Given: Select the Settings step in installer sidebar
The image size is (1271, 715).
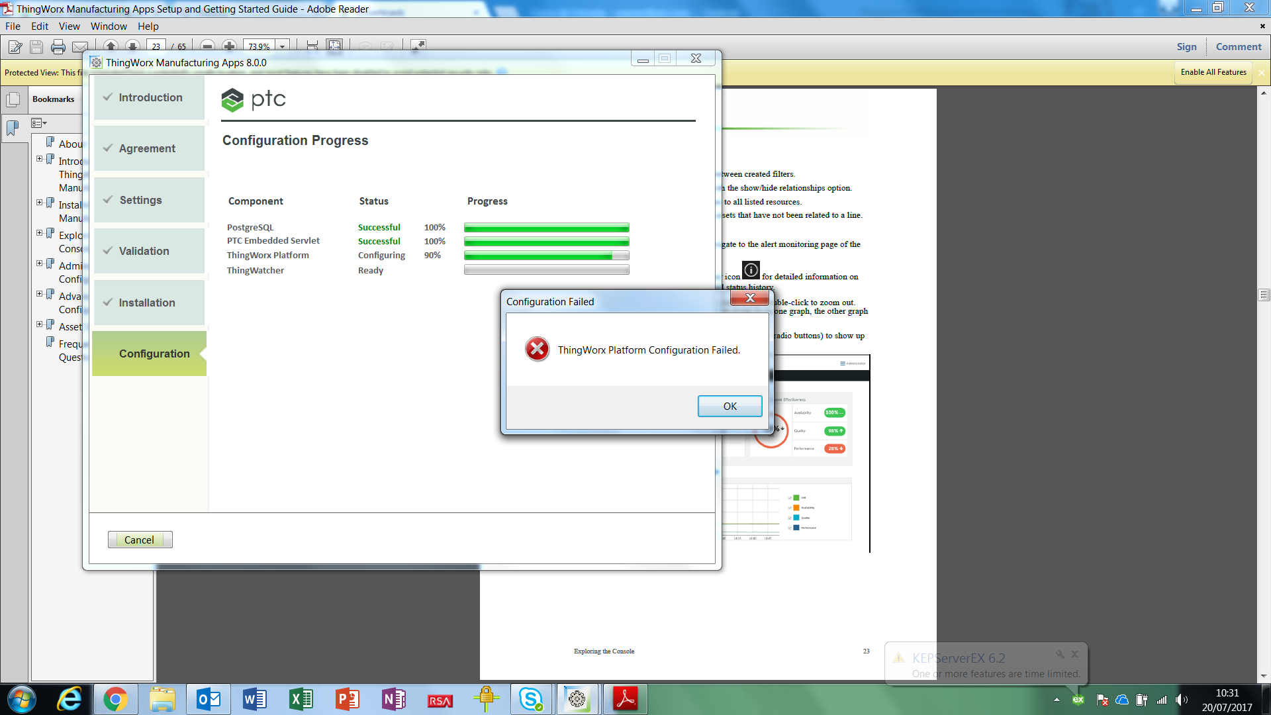Looking at the screenshot, I should [x=150, y=200].
